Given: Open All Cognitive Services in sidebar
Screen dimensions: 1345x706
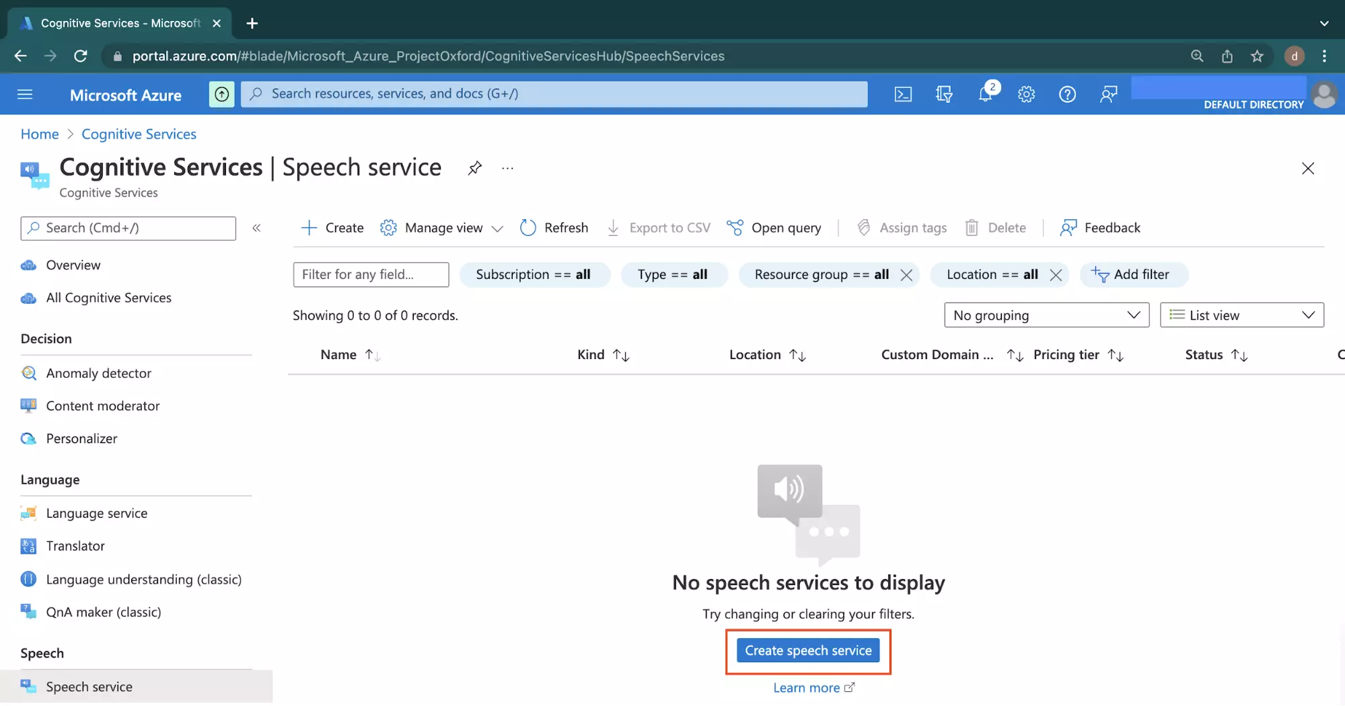Looking at the screenshot, I should coord(96,298).
